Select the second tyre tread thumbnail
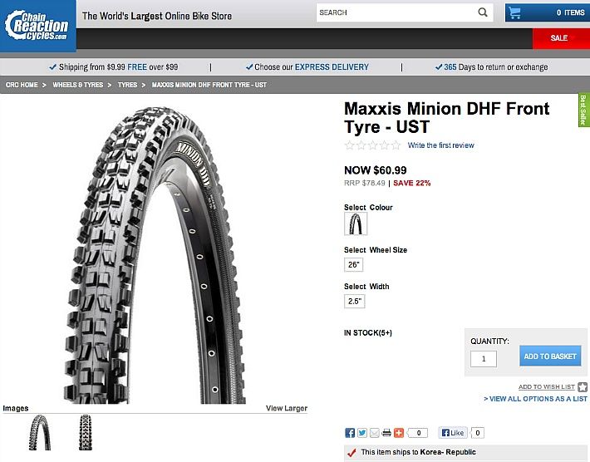Viewport: 590px width, 462px height. [x=86, y=433]
